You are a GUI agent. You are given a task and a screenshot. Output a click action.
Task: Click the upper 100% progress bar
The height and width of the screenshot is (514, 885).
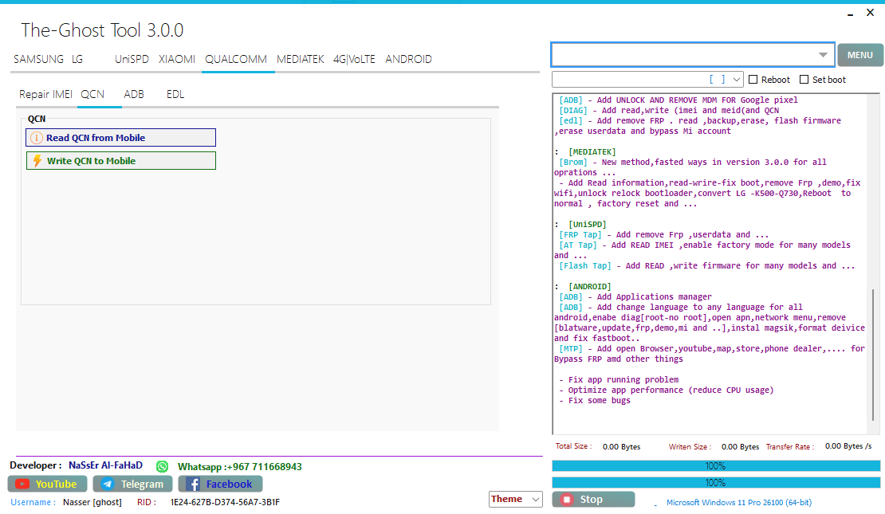click(x=715, y=465)
